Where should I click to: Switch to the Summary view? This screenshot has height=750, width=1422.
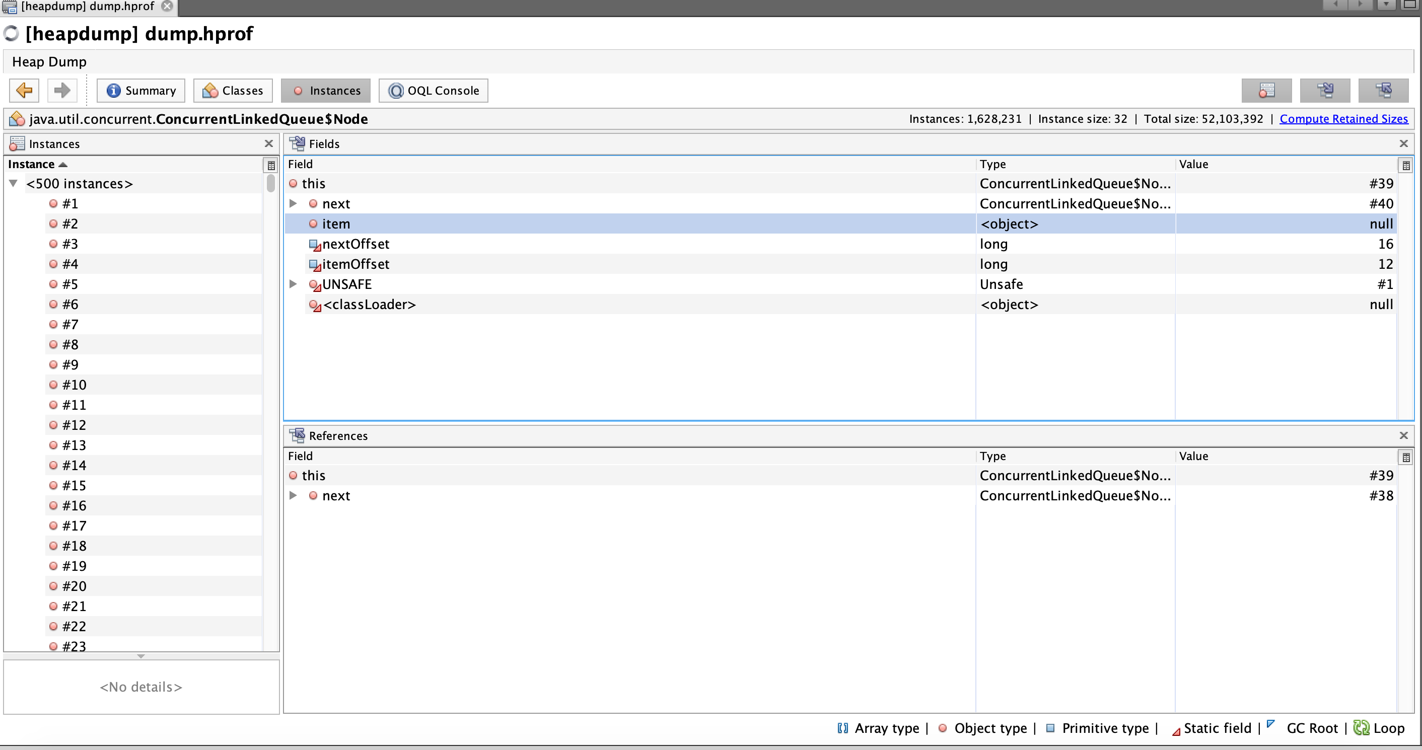point(141,91)
